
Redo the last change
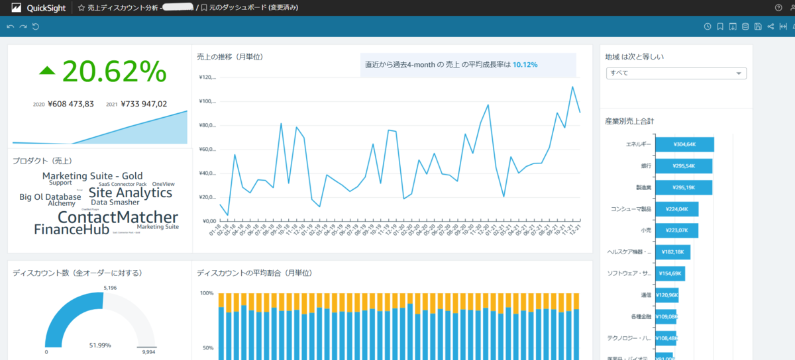23,26
